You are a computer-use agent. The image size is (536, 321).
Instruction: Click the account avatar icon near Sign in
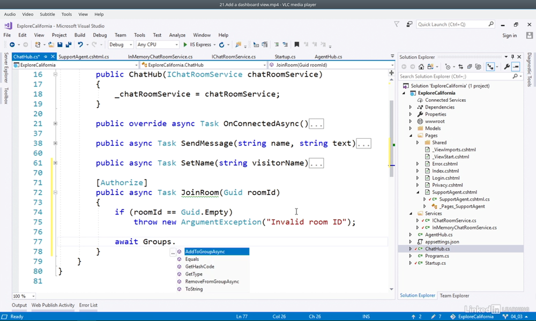click(x=530, y=35)
